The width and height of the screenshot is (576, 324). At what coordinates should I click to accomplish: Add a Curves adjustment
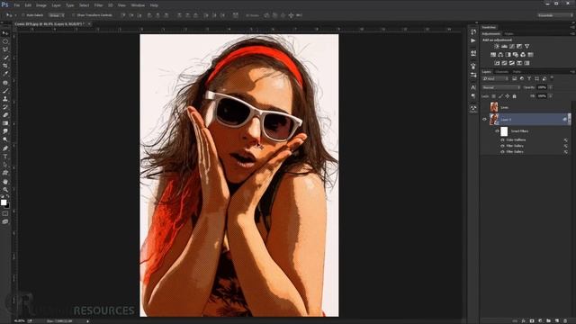[512, 46]
